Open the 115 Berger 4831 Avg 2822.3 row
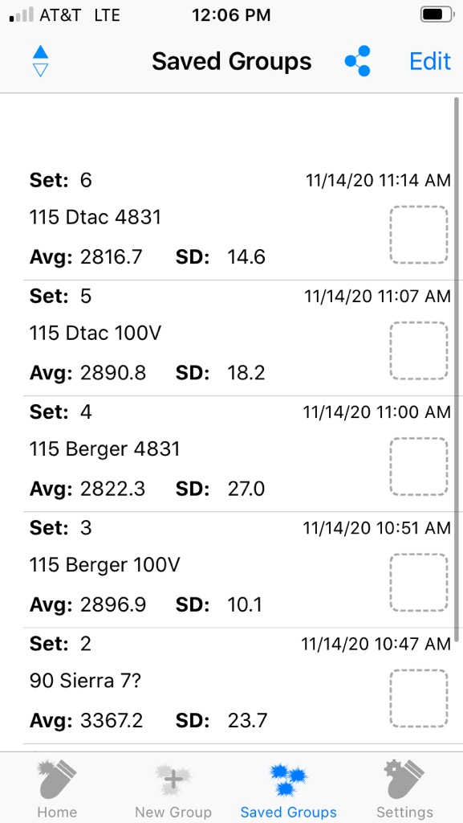463x823 pixels. click(238, 454)
